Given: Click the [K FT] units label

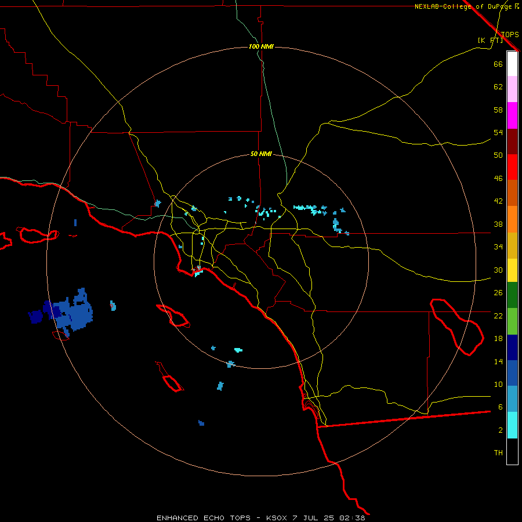Looking at the screenshot, I should 490,40.
